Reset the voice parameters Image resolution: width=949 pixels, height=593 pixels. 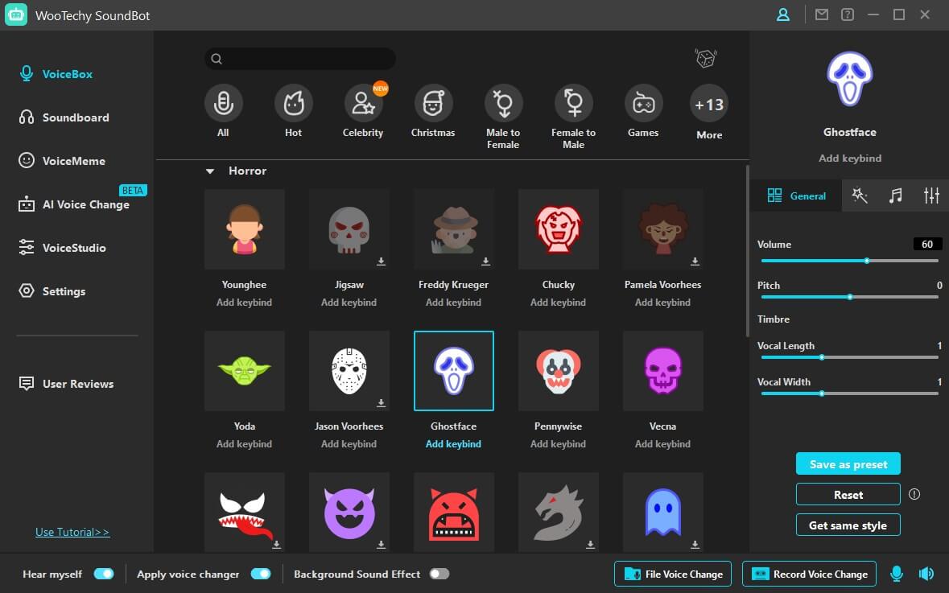(848, 494)
